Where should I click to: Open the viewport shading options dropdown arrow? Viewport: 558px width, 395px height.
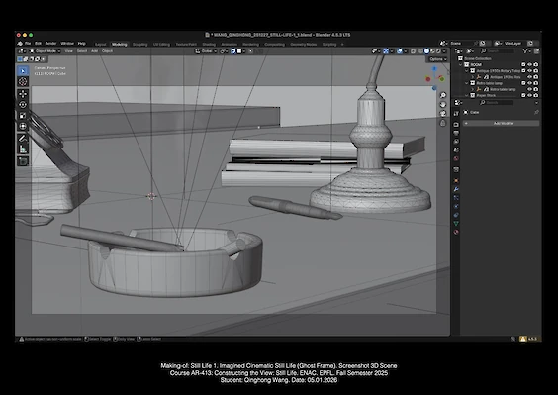coord(444,50)
